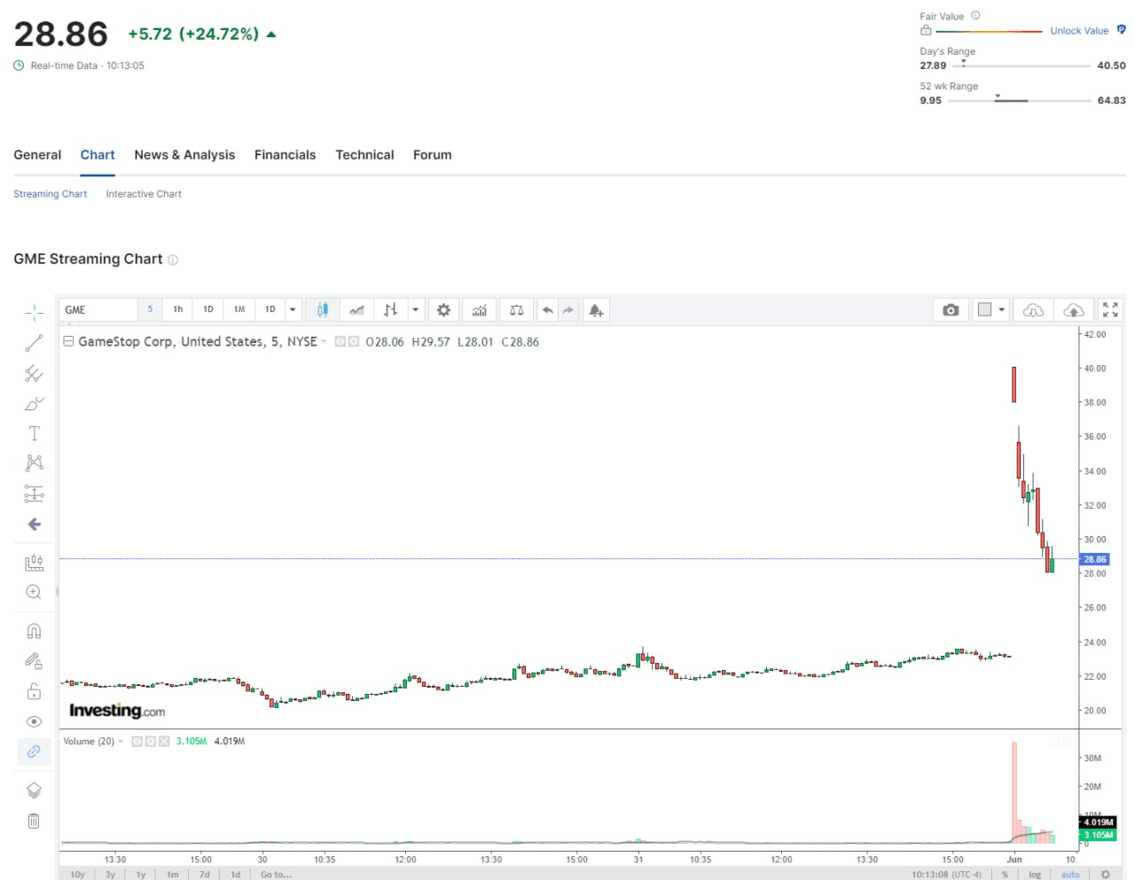Expand the interval dropdown arrow

(x=293, y=310)
